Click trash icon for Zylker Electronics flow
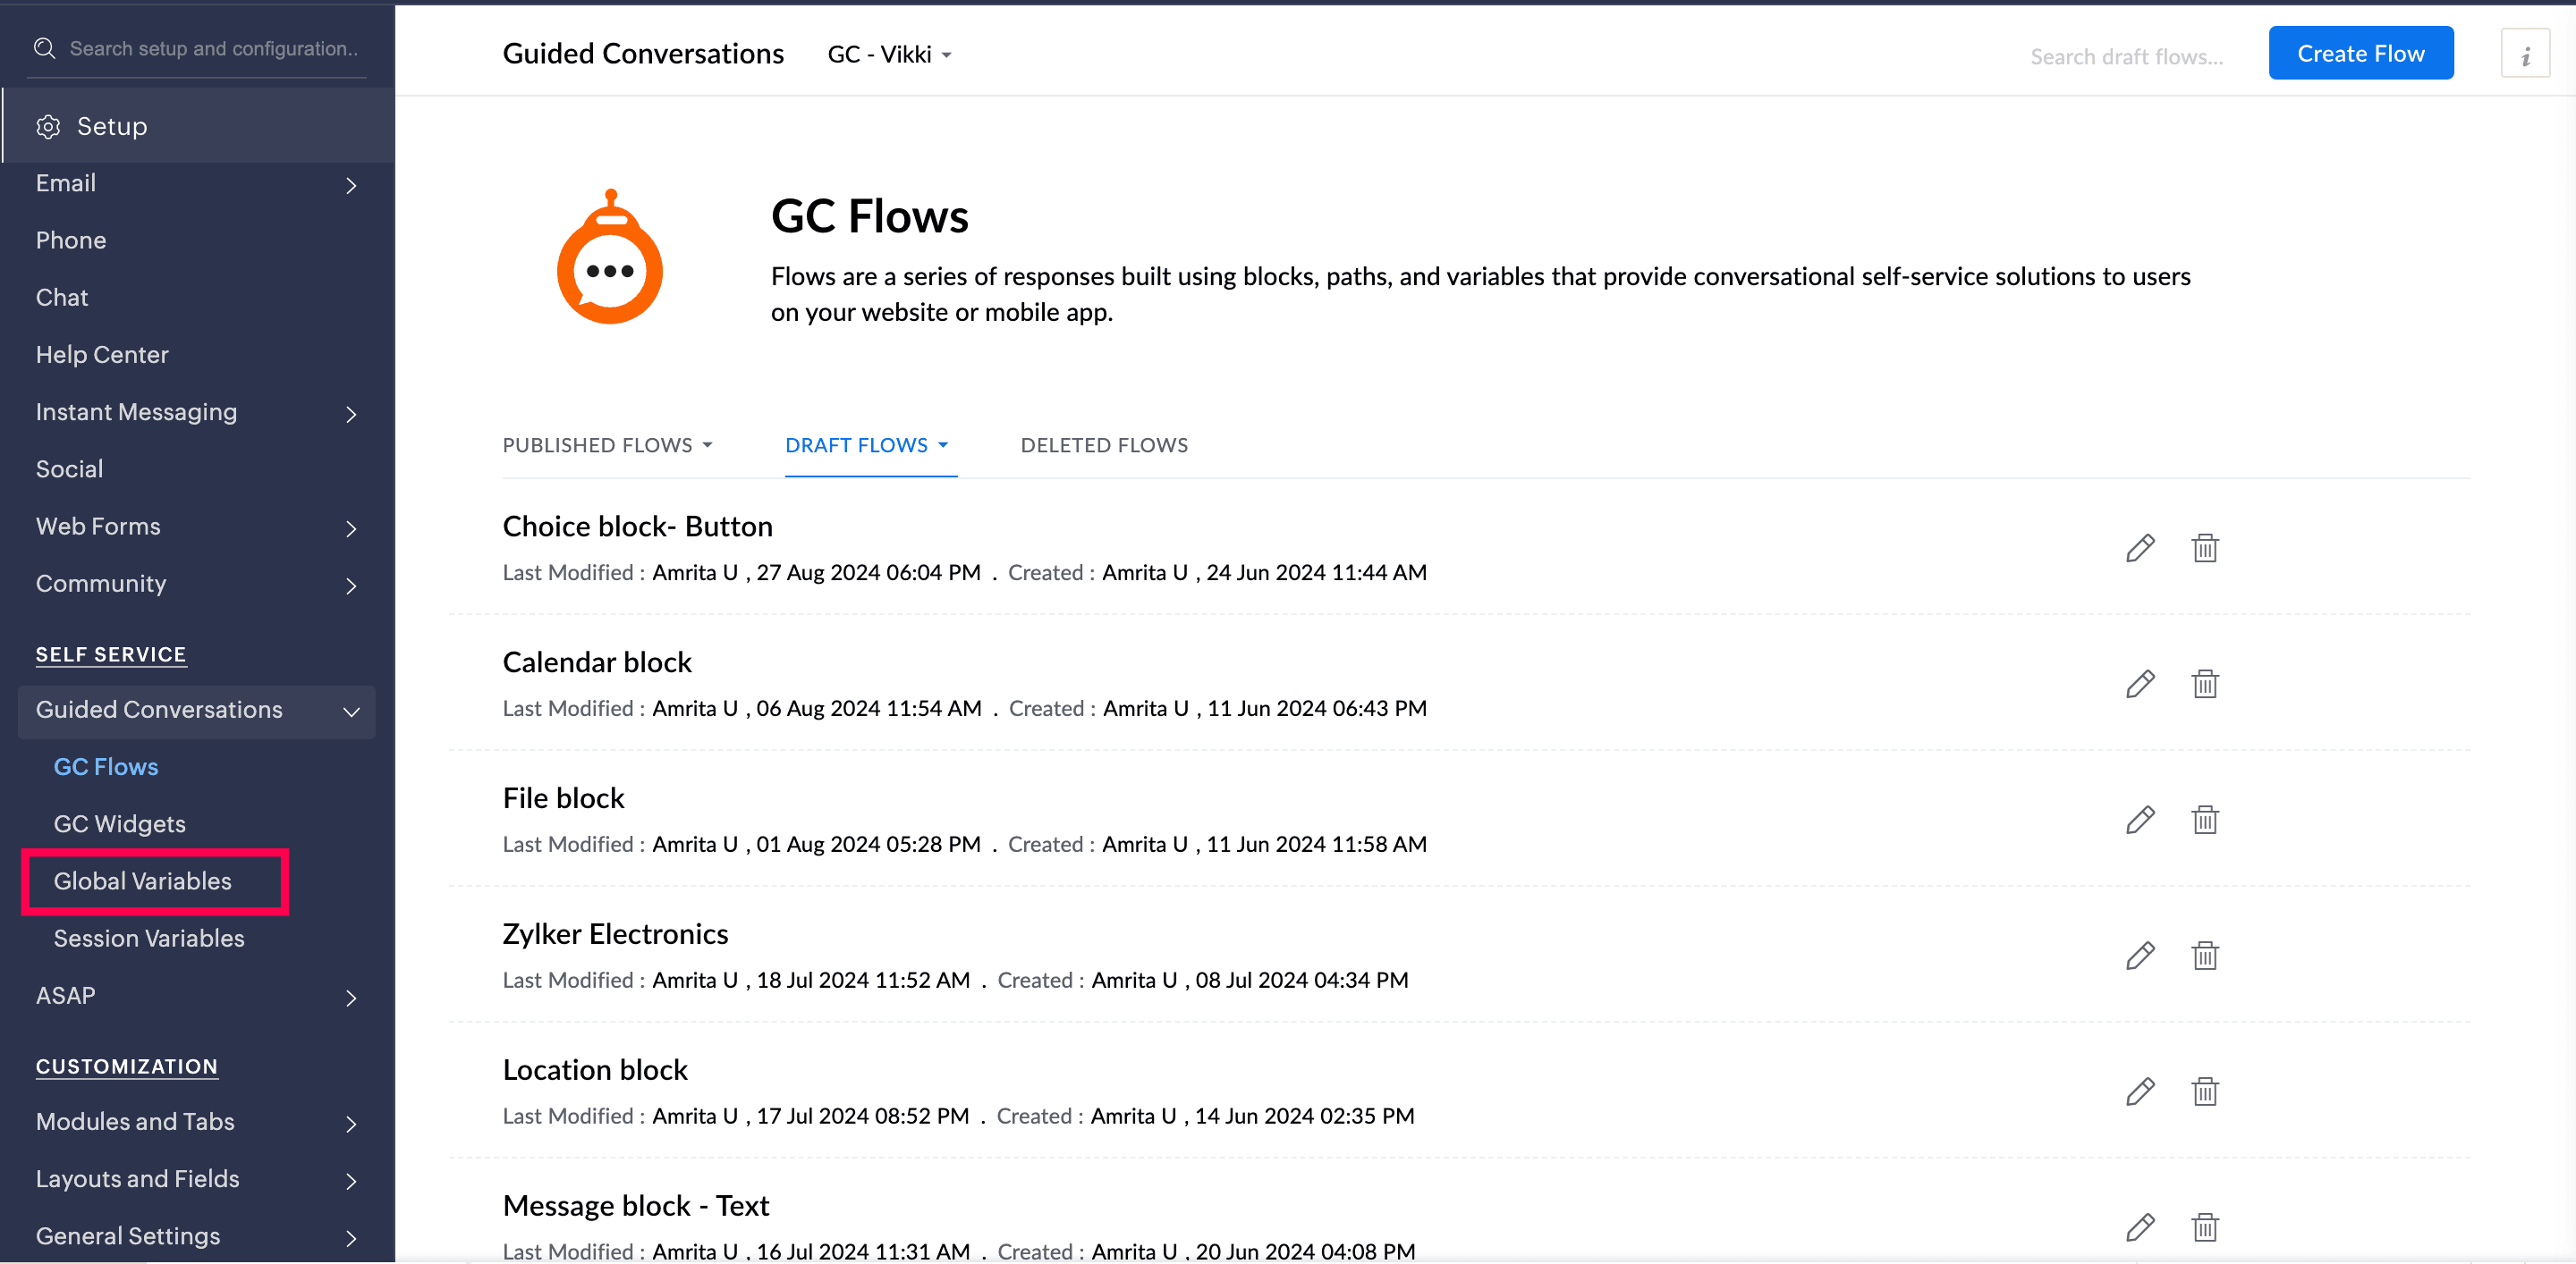The width and height of the screenshot is (2576, 1264). point(2204,956)
